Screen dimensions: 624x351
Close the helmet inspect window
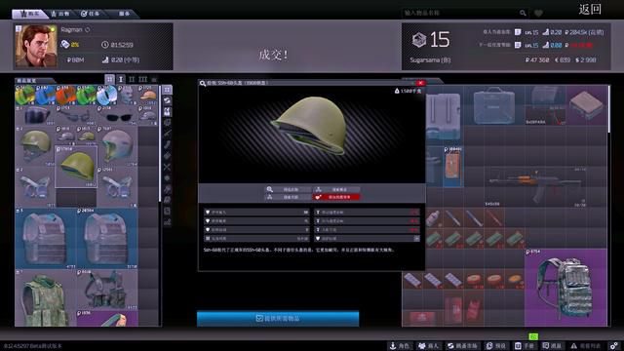(420, 83)
